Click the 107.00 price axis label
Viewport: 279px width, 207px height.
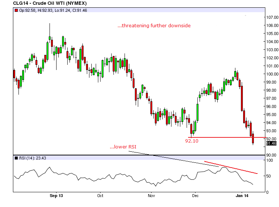272,17
